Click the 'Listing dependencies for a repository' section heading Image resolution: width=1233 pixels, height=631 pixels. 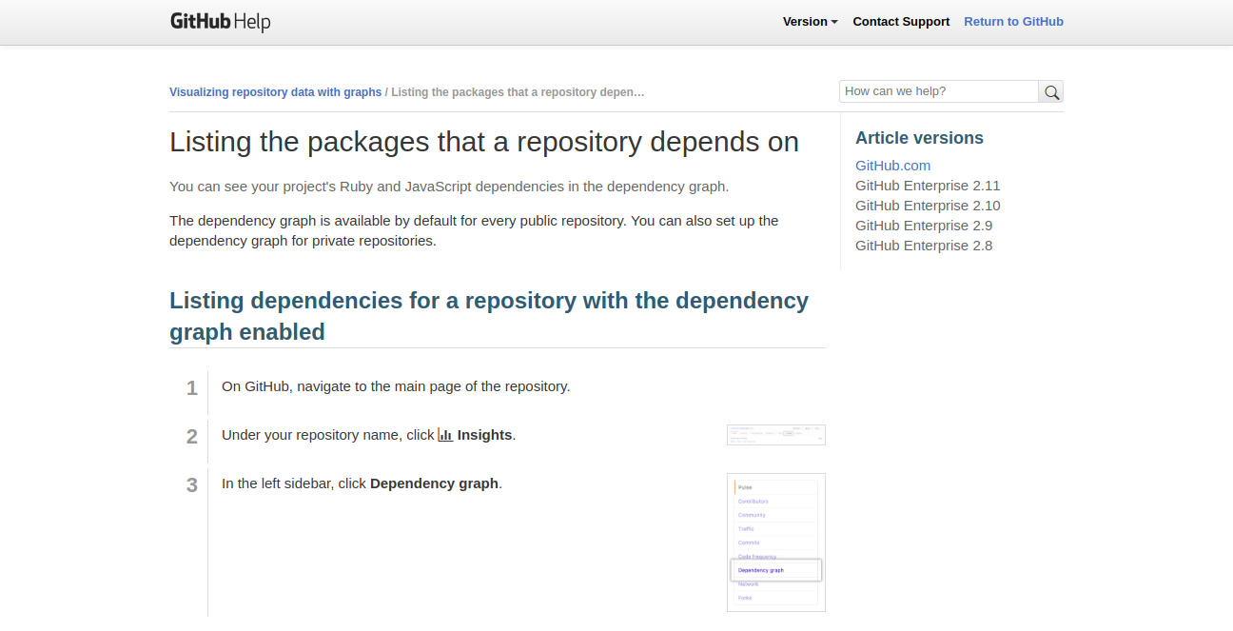tap(489, 316)
